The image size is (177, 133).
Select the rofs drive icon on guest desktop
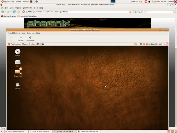coord(18,63)
